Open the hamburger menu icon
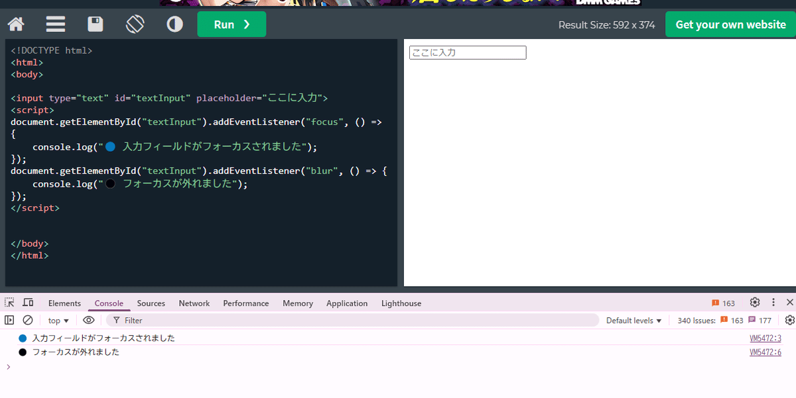Screen dimensions: 796x398 (x=56, y=25)
